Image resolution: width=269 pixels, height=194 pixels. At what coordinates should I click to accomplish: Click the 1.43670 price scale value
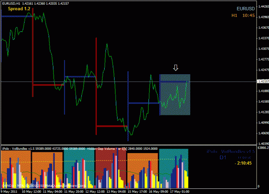[x=263, y=27]
